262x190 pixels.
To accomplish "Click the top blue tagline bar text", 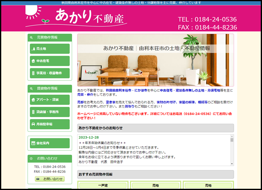I will click(x=131, y=3).
